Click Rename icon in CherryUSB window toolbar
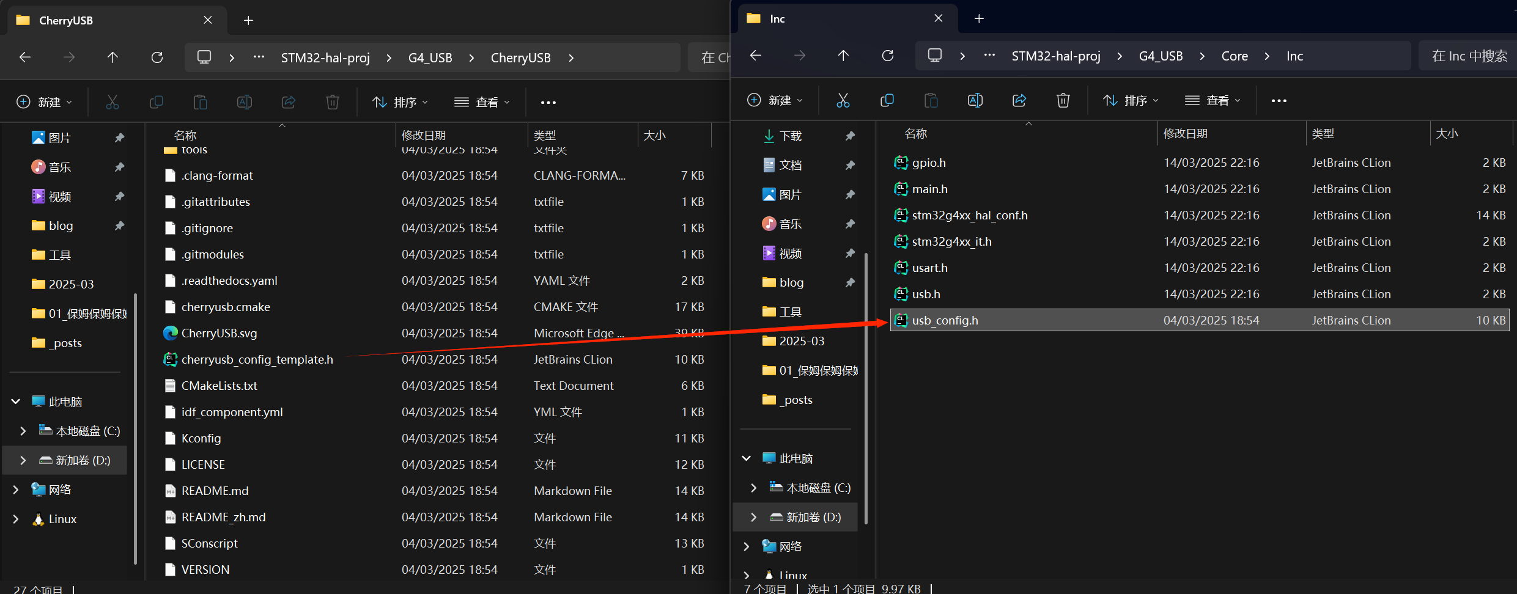The height and width of the screenshot is (594, 1517). (x=245, y=102)
